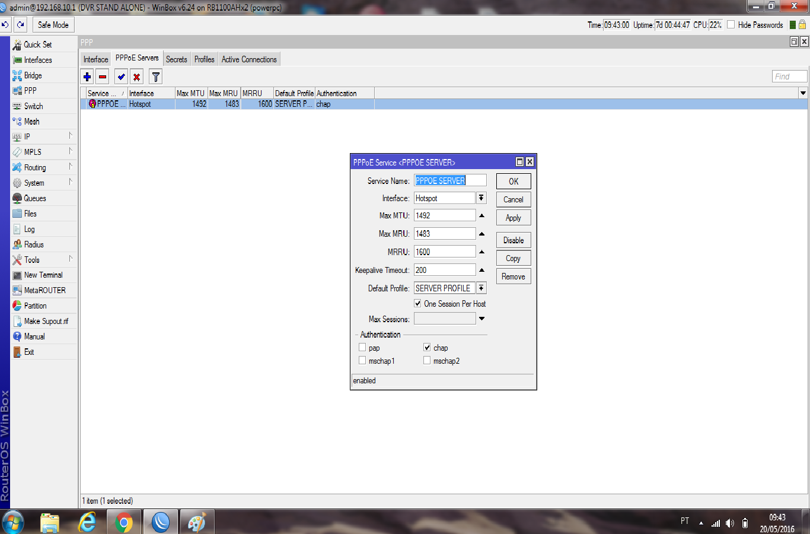Expand the Max Sessions field arrow

(x=481, y=319)
